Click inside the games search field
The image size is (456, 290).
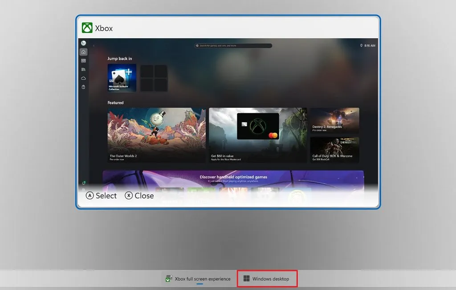pos(234,45)
